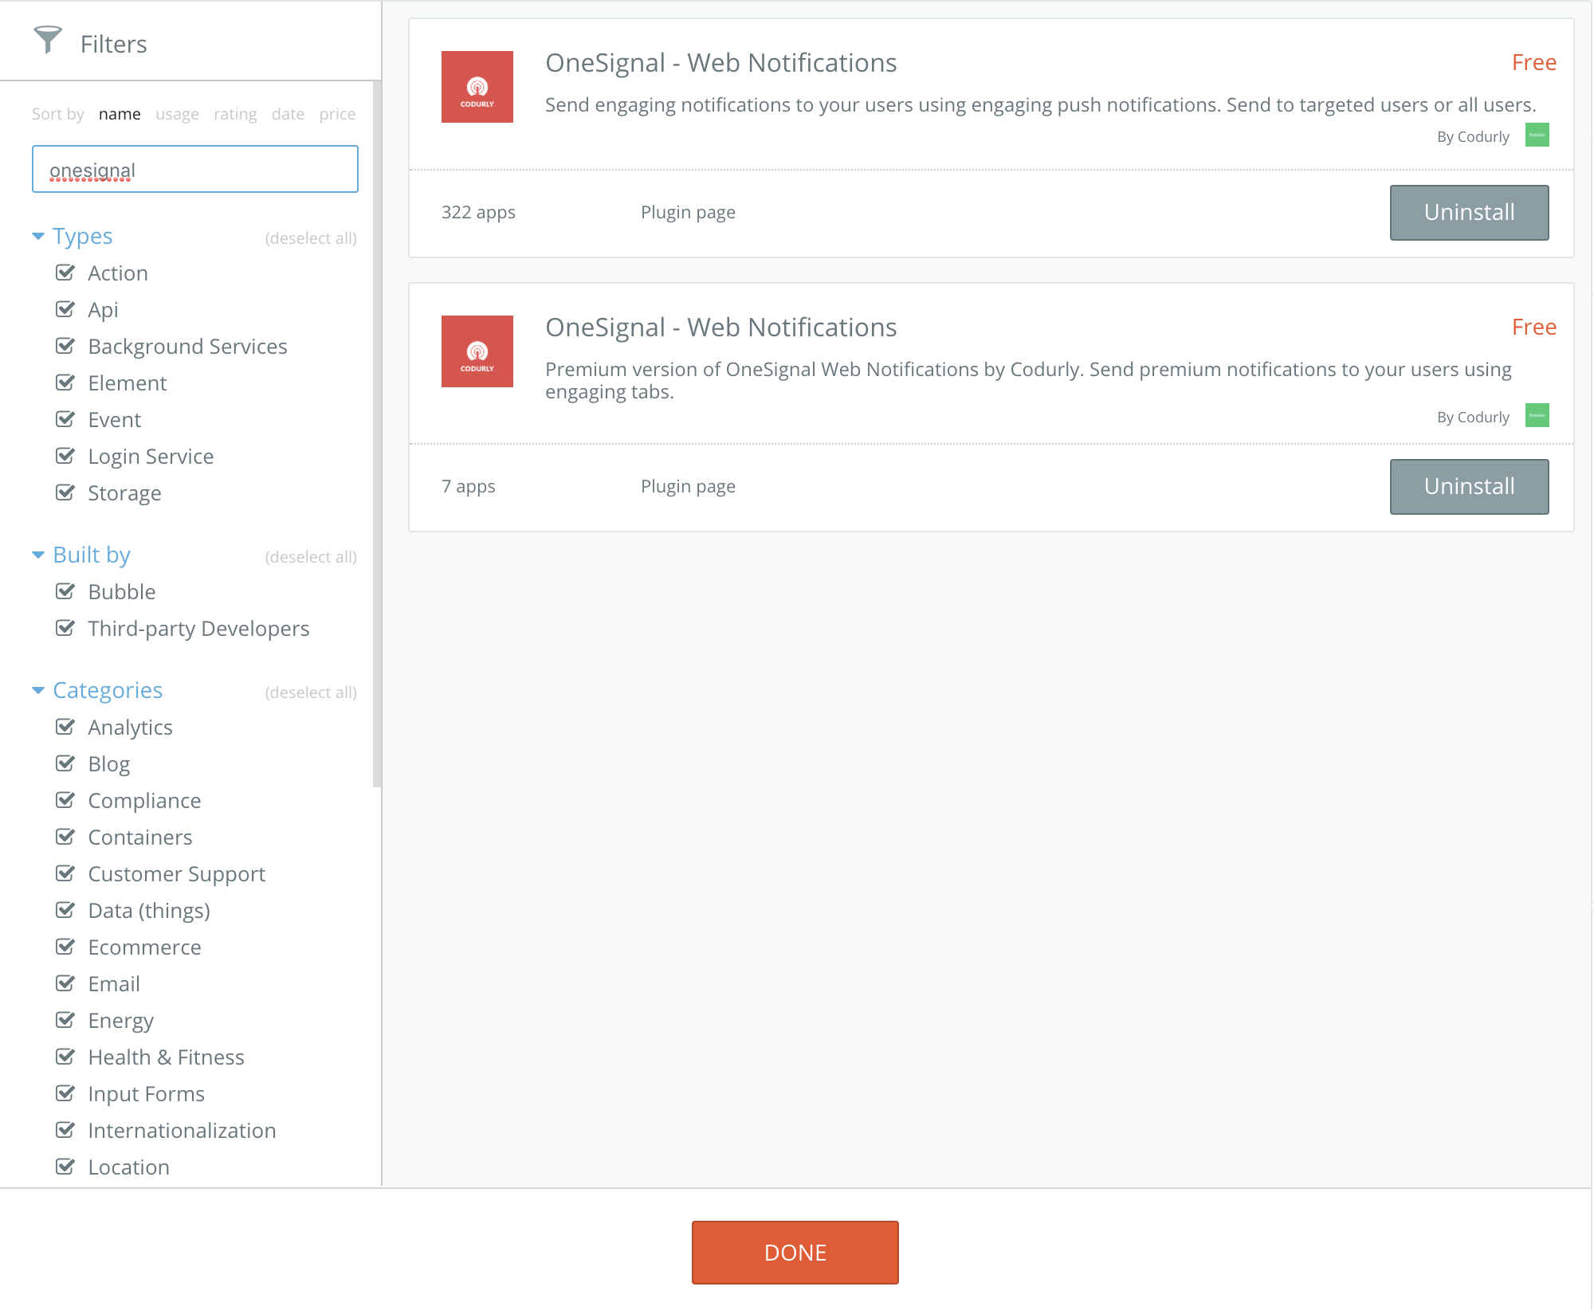Click the onesignal search input field
The height and width of the screenshot is (1310, 1594).
[x=195, y=170]
